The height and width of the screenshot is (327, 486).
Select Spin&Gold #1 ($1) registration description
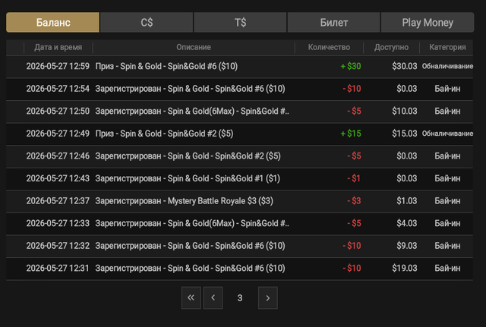click(x=188, y=178)
